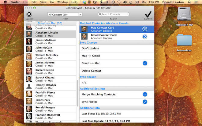Click James Polk contact photo
This screenshot has width=202, height=126.
tap(29, 101)
